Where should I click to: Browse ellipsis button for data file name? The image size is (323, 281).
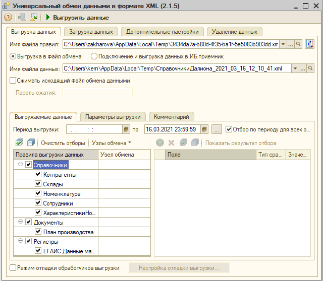click(x=302, y=68)
